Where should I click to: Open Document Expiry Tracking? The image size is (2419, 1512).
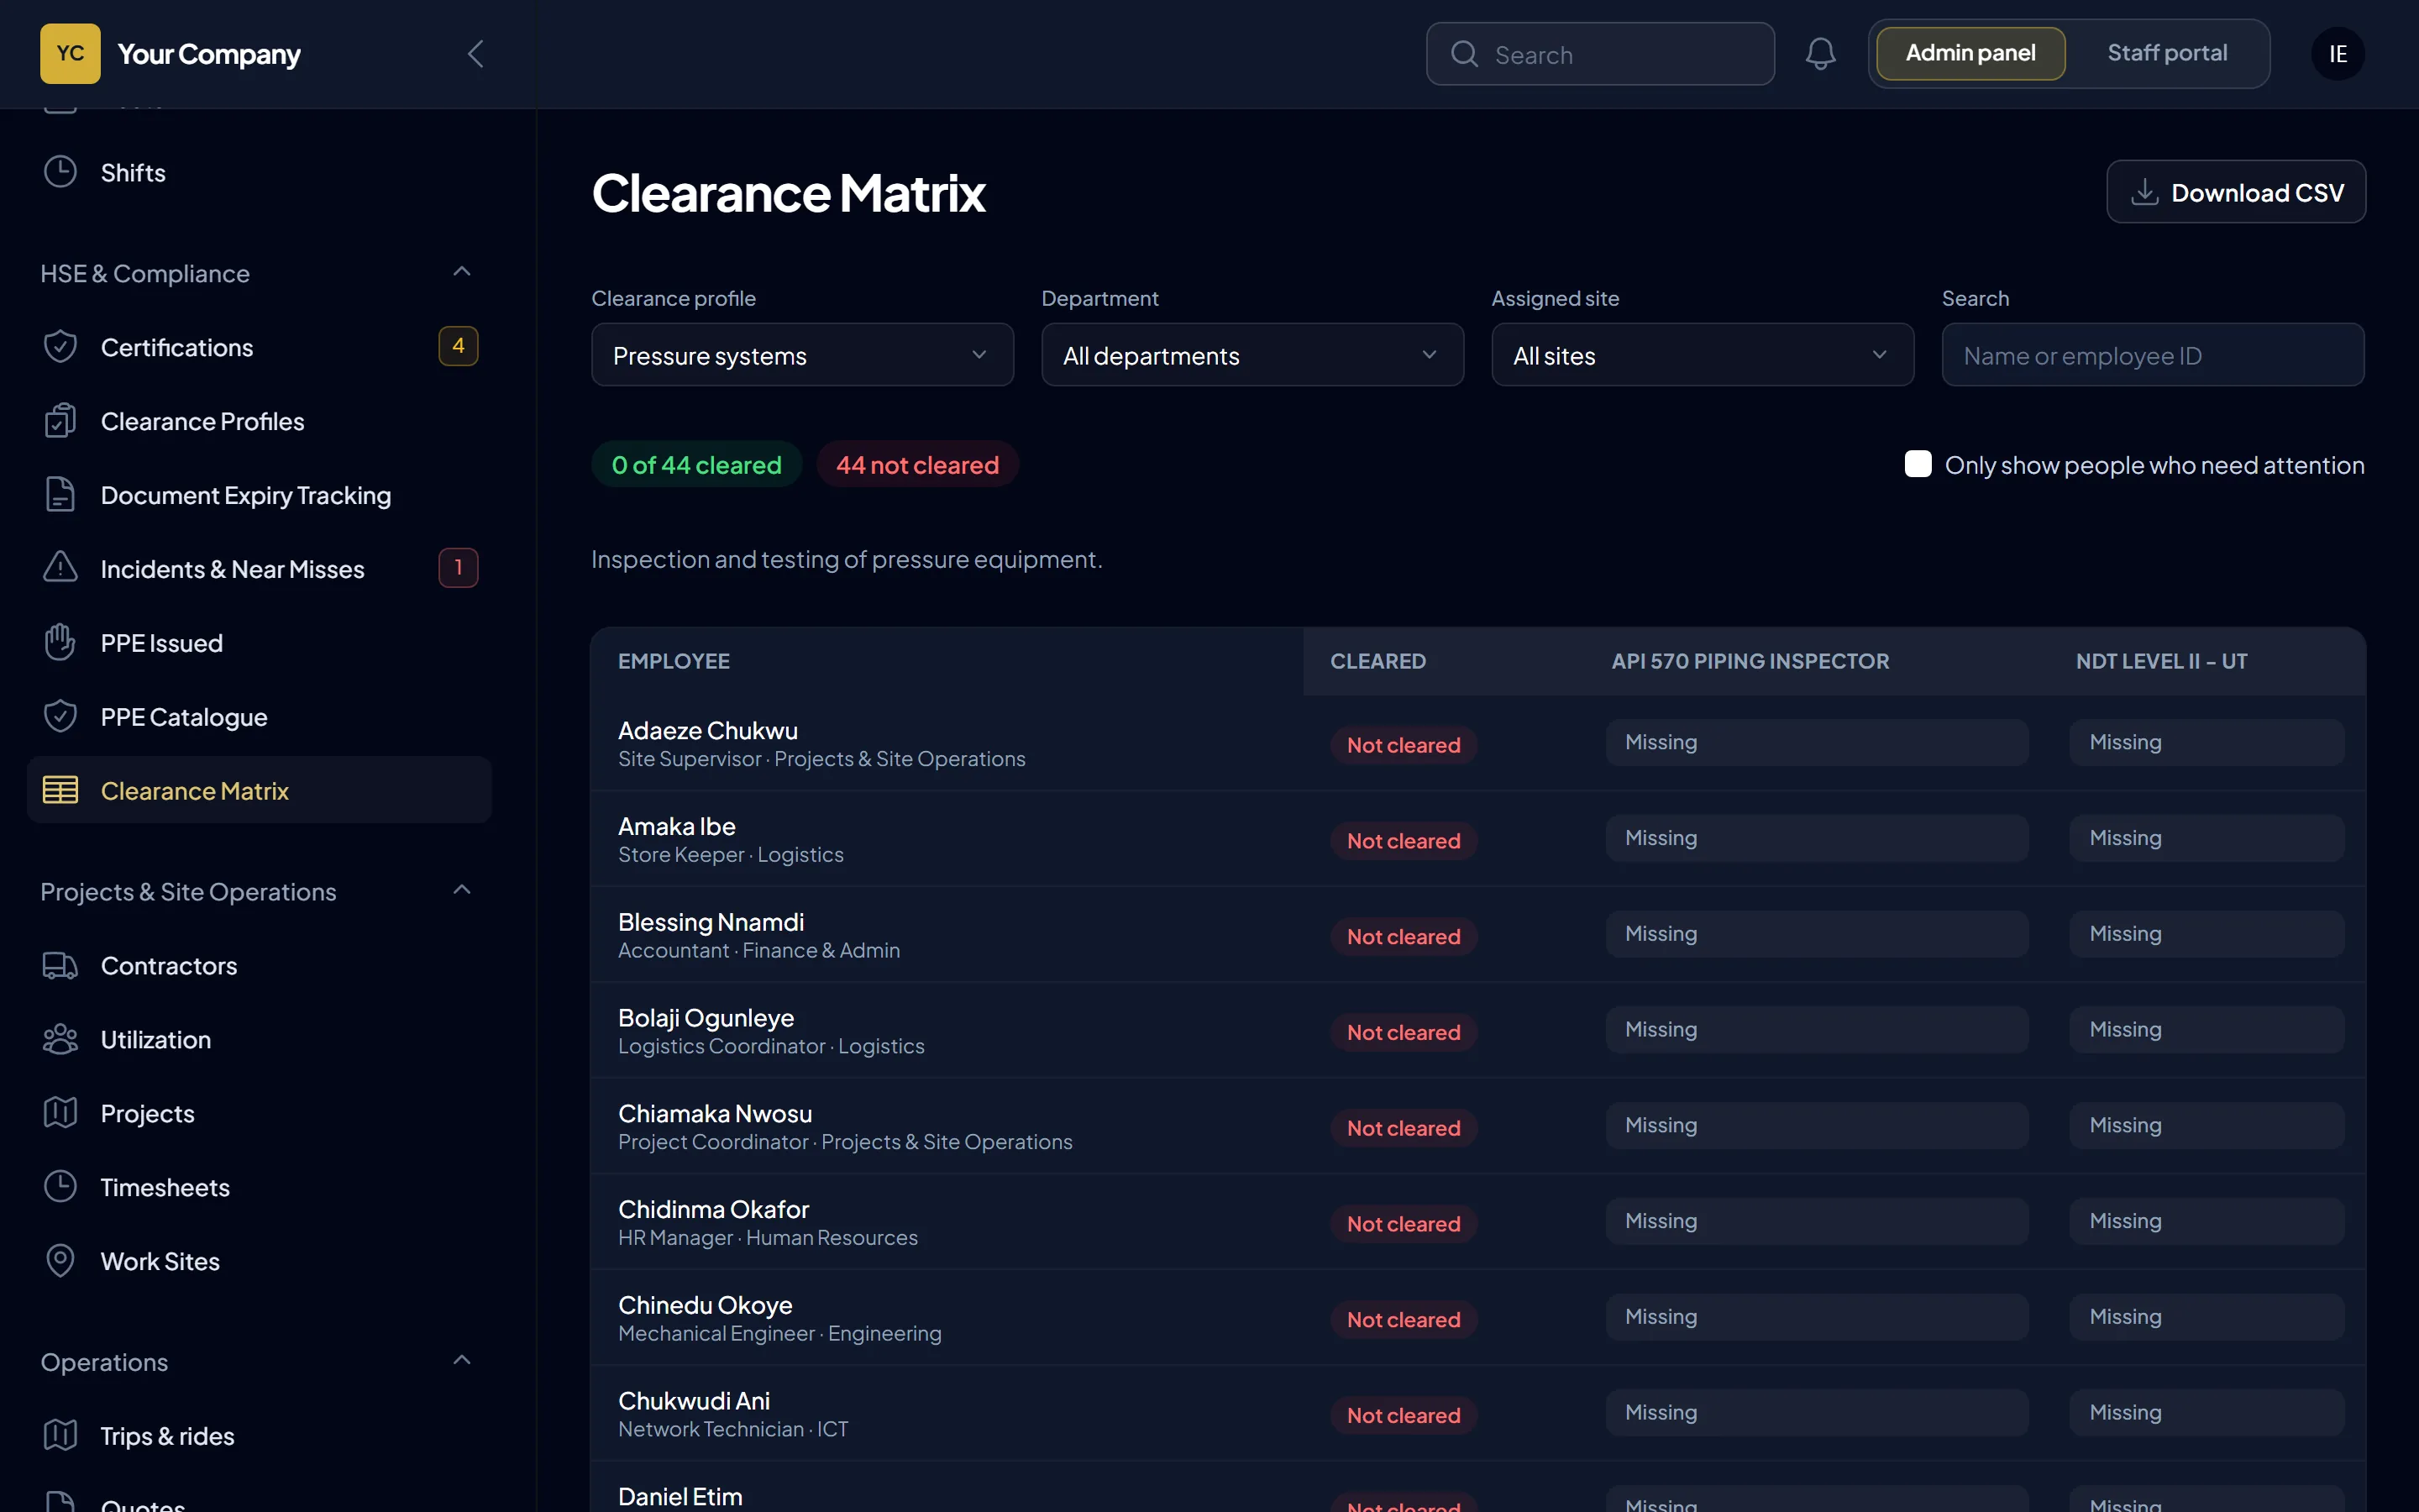tap(259, 495)
